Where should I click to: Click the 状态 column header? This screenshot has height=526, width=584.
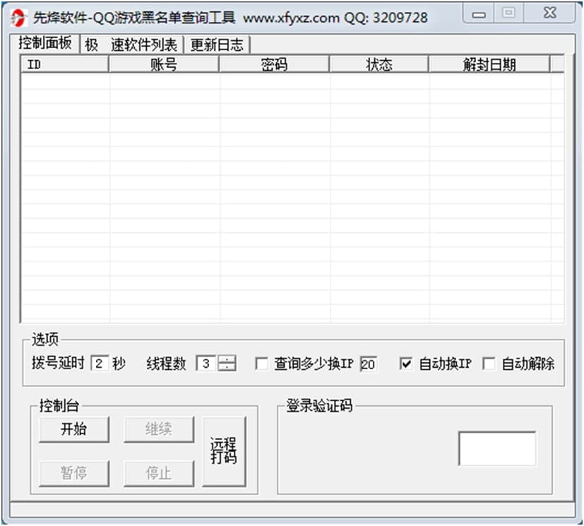(x=379, y=64)
